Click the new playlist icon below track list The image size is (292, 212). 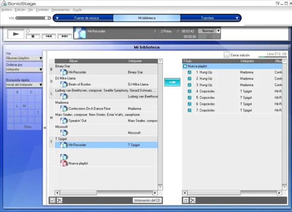(186, 200)
